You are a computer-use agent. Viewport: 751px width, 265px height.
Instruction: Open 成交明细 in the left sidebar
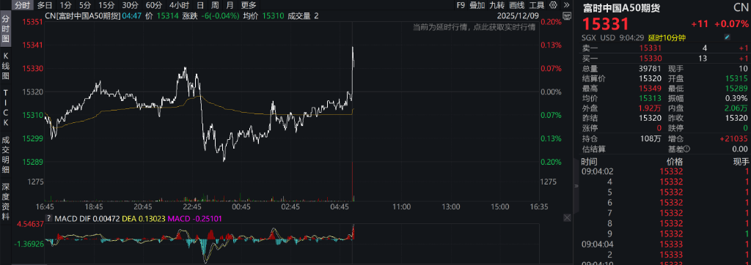pyautogui.click(x=6, y=154)
